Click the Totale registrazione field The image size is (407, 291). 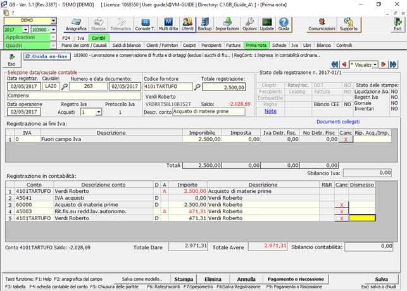(x=223, y=87)
